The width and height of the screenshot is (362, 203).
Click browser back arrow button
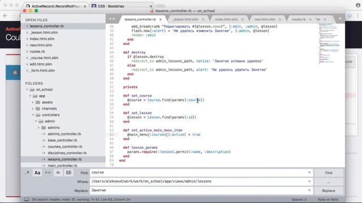(5, 16)
